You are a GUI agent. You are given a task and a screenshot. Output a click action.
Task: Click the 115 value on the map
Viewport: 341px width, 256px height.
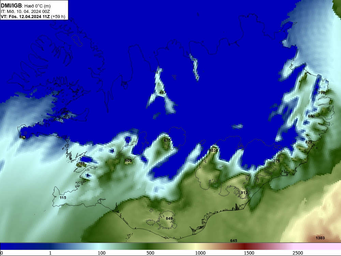[x=63, y=198]
